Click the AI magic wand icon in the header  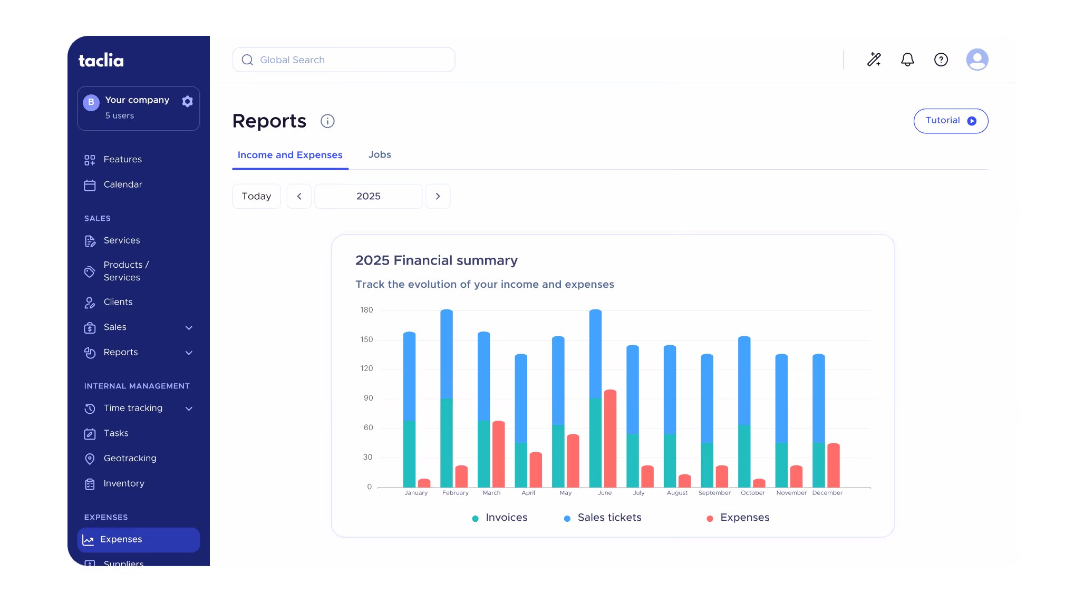[874, 60]
